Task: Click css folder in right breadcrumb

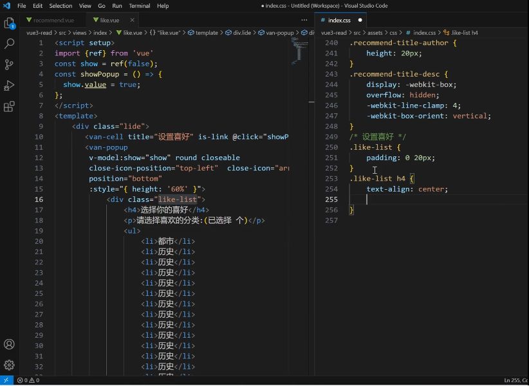Action: pos(393,33)
